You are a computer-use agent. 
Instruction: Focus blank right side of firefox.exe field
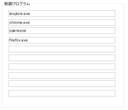pos(71,40)
